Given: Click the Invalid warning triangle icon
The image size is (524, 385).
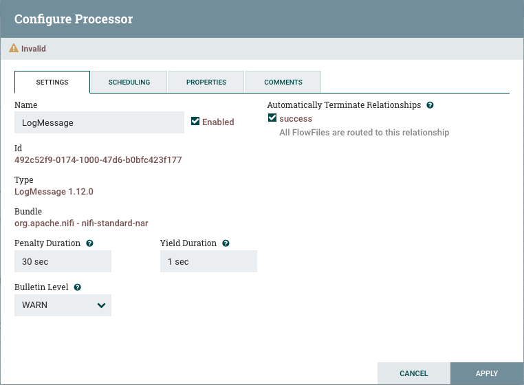Looking at the screenshot, I should [13, 49].
